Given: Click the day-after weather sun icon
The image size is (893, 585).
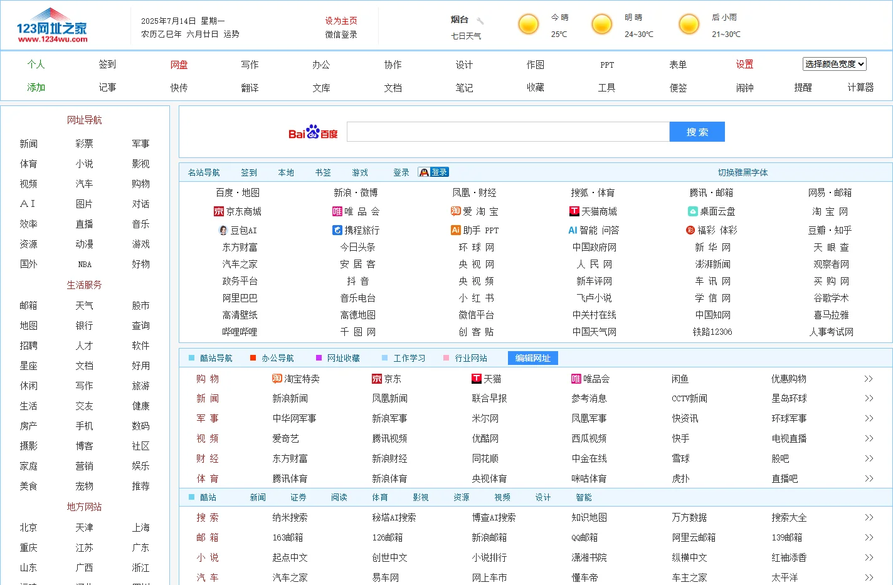Looking at the screenshot, I should (x=689, y=24).
